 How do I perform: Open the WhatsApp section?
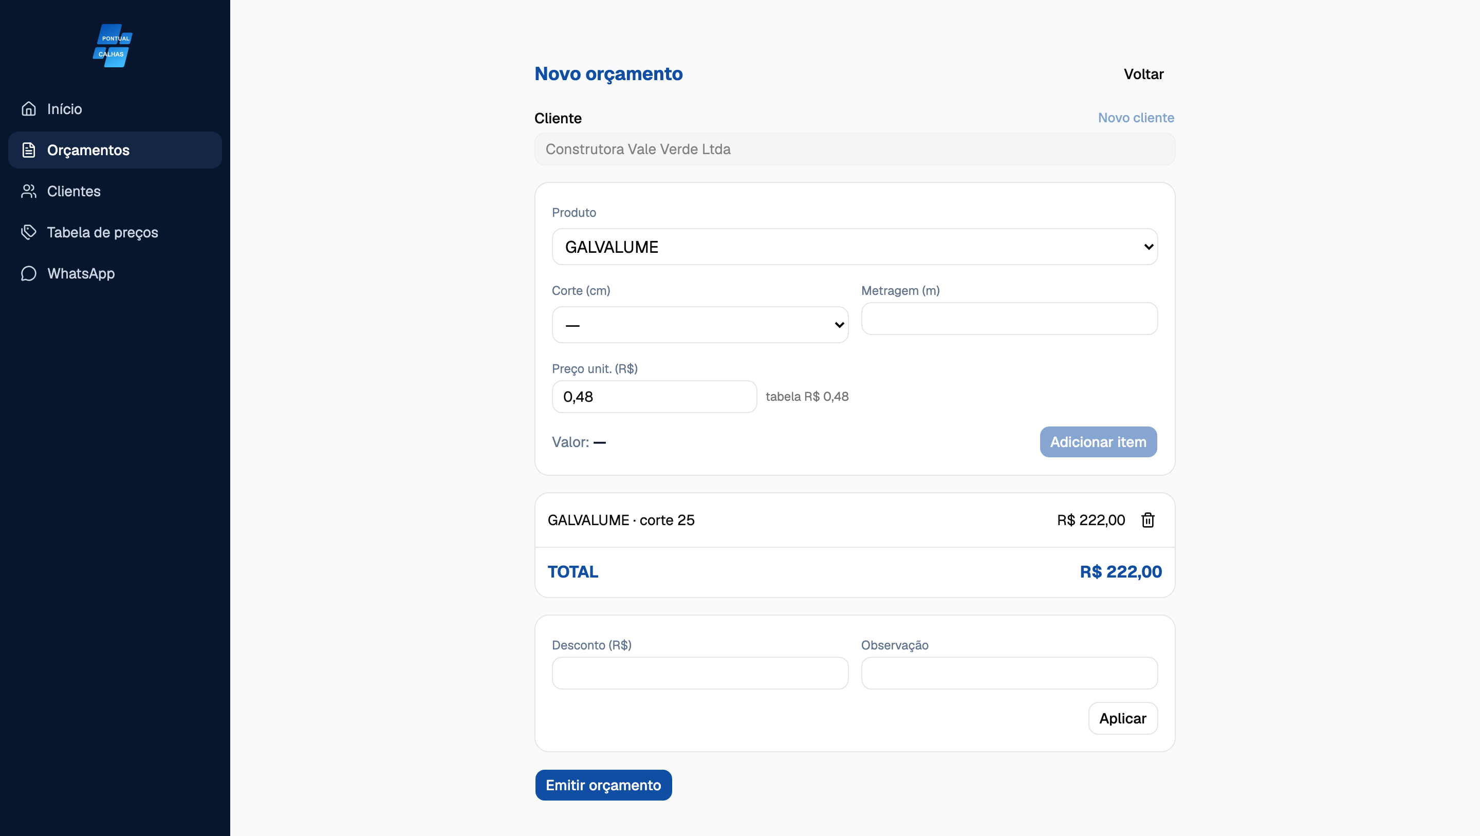coord(115,273)
